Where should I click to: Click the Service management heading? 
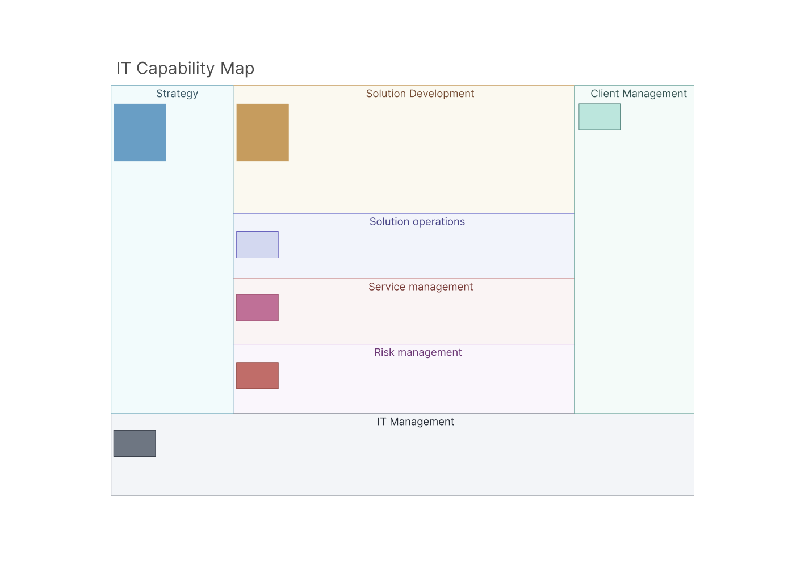click(420, 287)
